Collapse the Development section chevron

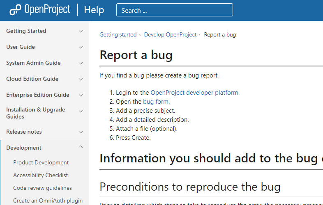coord(81,147)
